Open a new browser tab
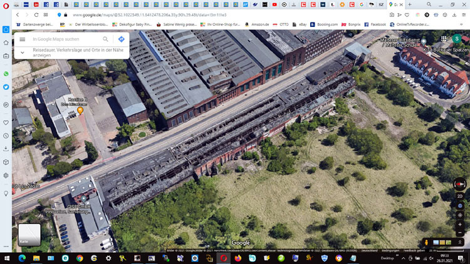Image resolution: width=470 pixels, height=264 pixels. tap(410, 4)
